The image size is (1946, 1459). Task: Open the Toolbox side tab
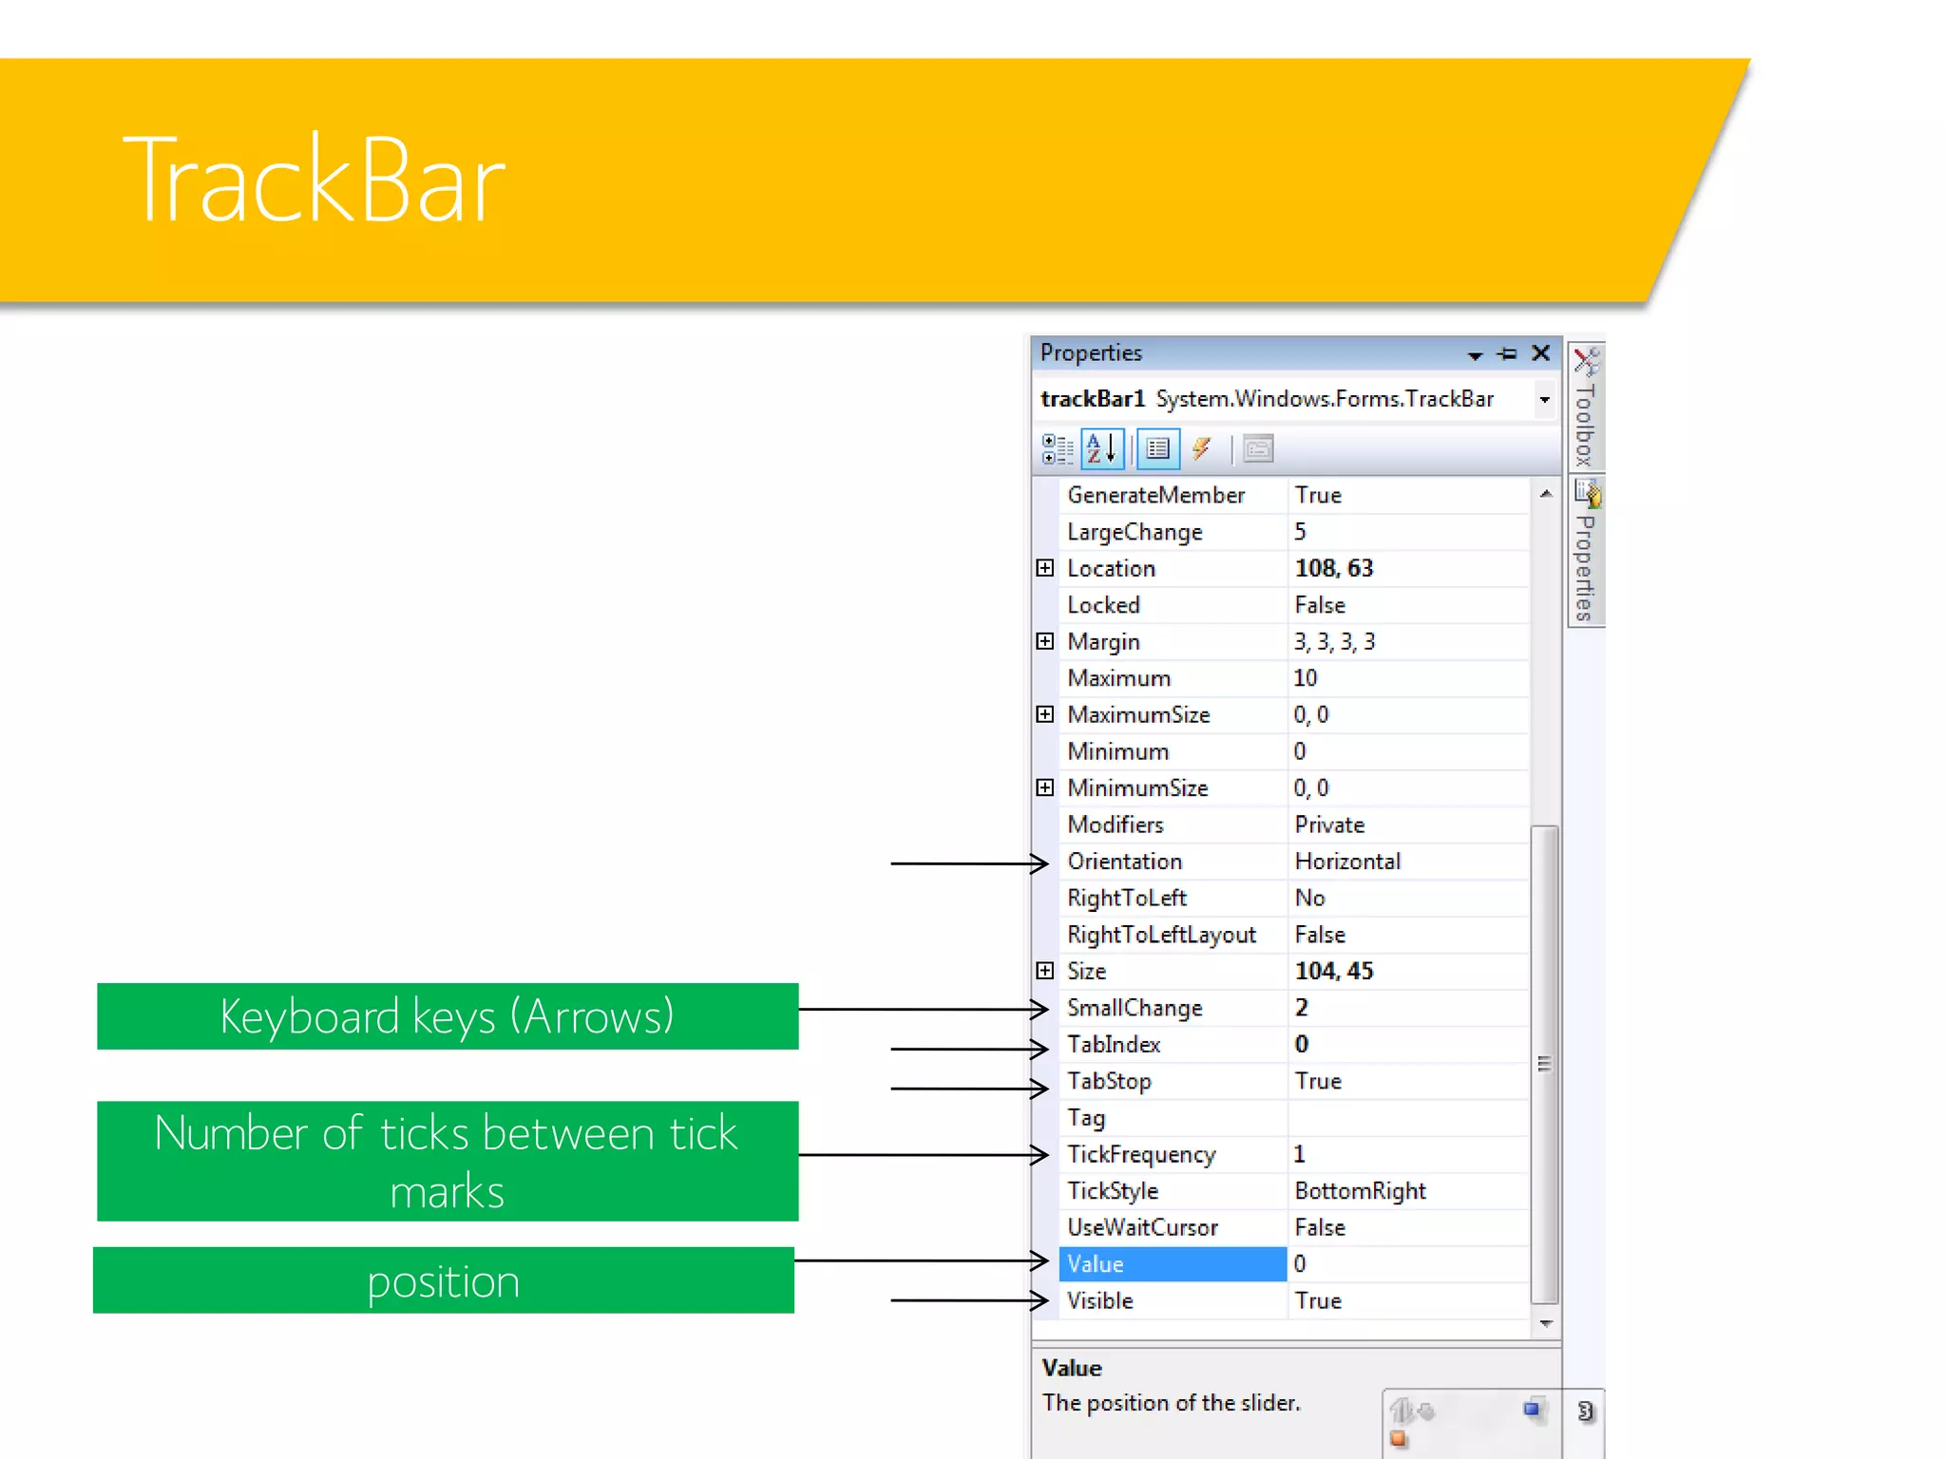tap(1585, 407)
